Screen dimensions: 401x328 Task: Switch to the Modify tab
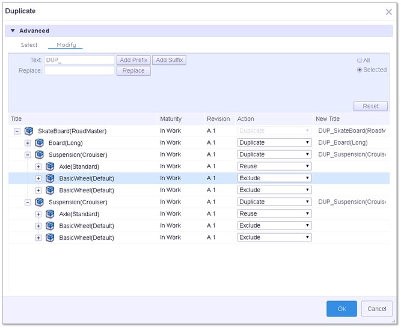(x=66, y=45)
